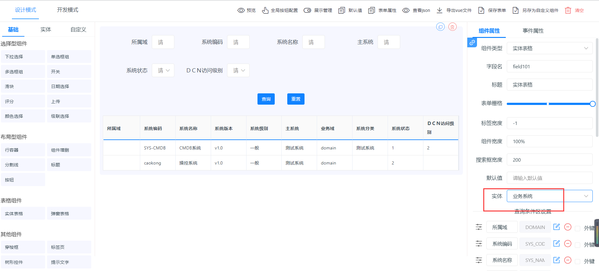Click the red clear trash icon (清空)
599x271 pixels.
[x=568, y=10]
